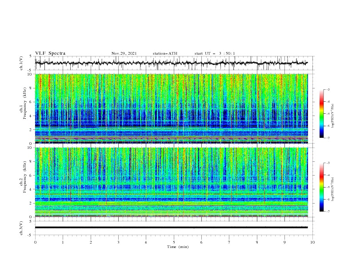Click the ch.2 PSD color scale bar

[322, 187]
